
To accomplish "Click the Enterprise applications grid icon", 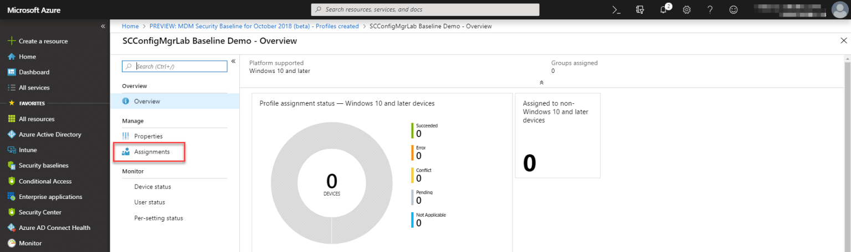I will coord(11,197).
